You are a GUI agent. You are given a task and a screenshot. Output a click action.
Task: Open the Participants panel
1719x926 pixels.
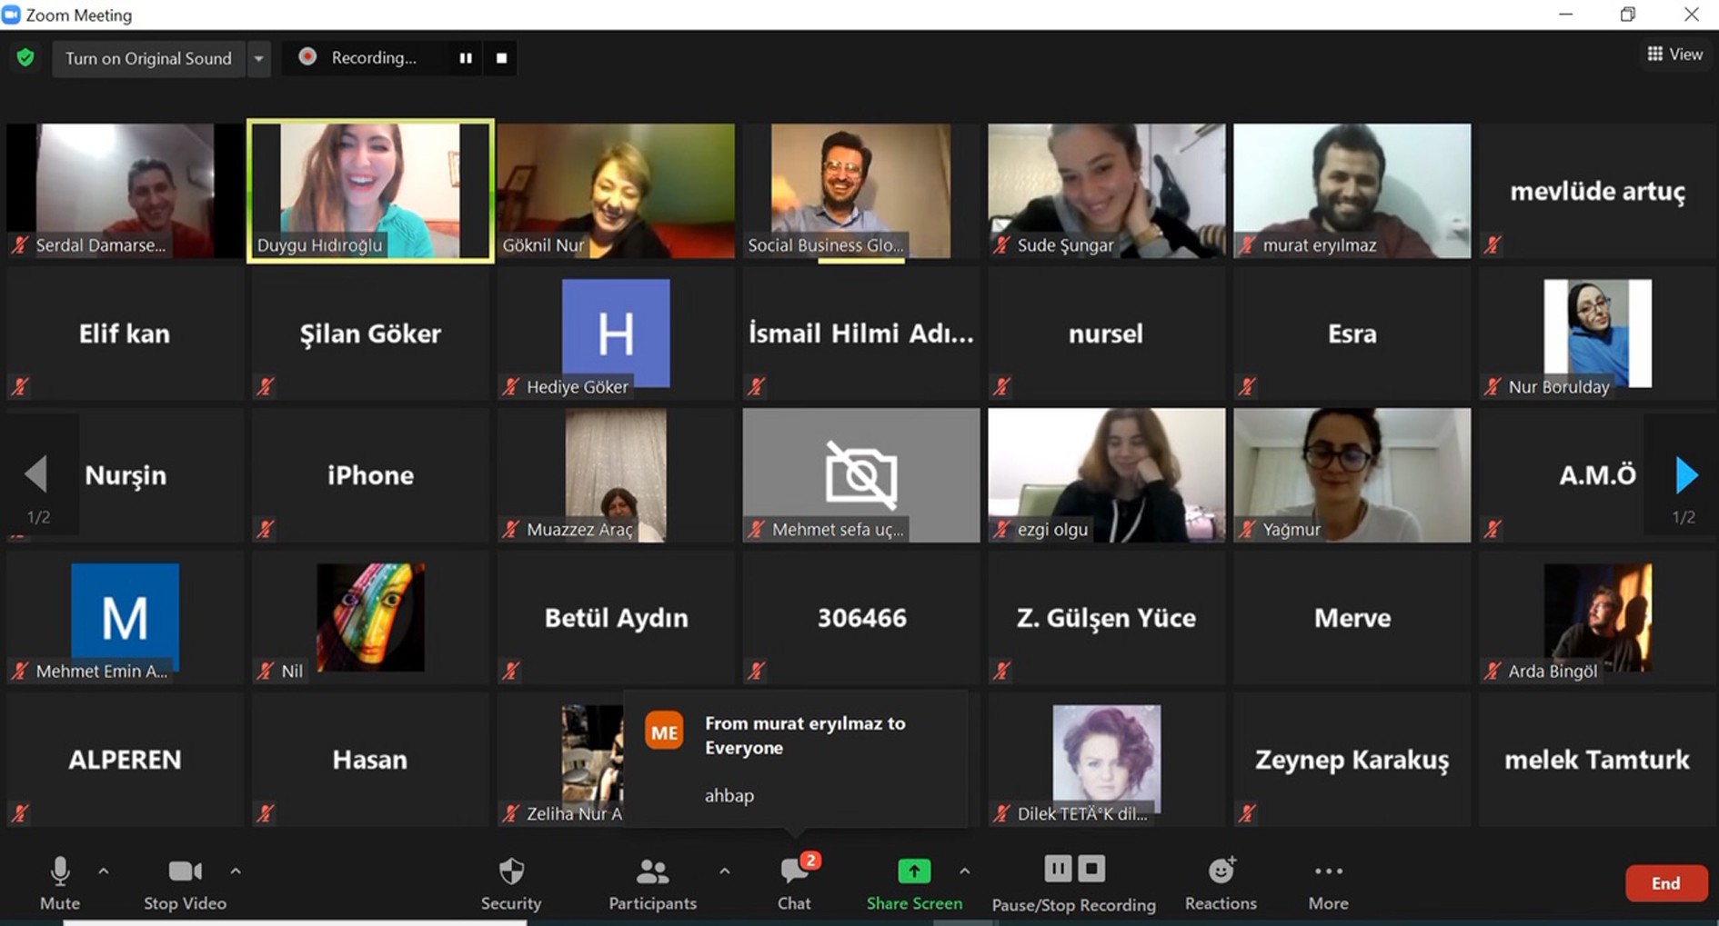[x=652, y=883]
